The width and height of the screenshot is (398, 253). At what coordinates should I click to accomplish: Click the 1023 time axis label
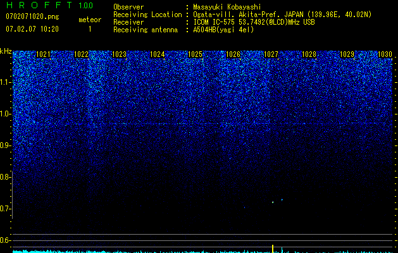[x=119, y=54]
